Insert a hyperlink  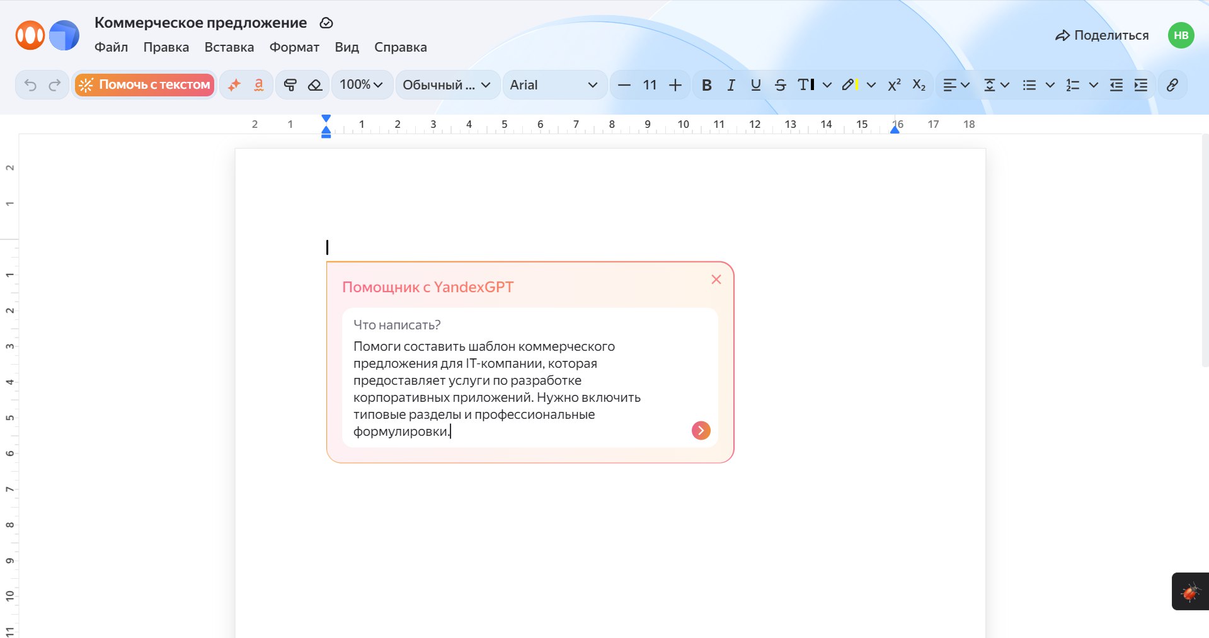(x=1172, y=84)
